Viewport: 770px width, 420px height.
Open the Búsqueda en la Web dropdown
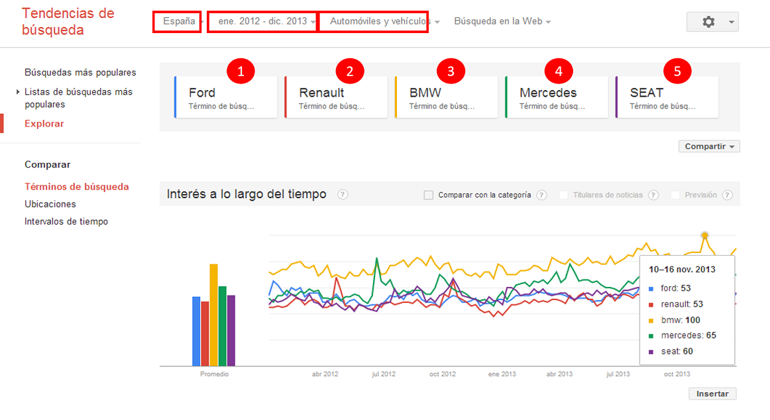(x=502, y=21)
